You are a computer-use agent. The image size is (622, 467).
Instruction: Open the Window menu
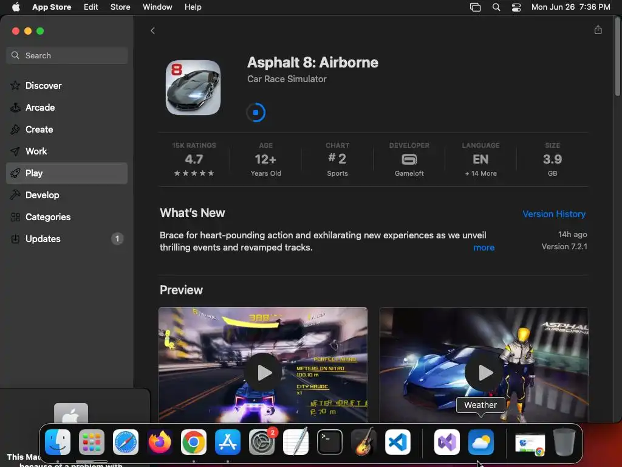pos(157,7)
